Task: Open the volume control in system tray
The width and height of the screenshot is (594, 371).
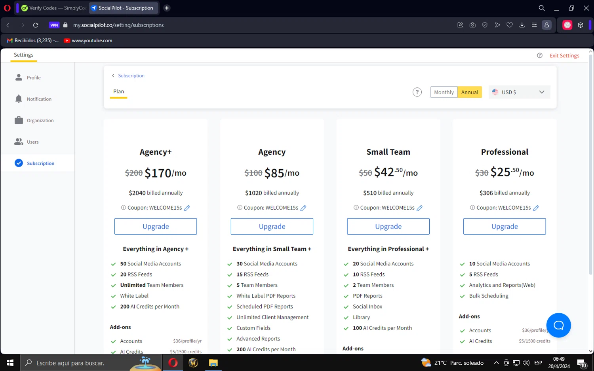Action: 526,363
